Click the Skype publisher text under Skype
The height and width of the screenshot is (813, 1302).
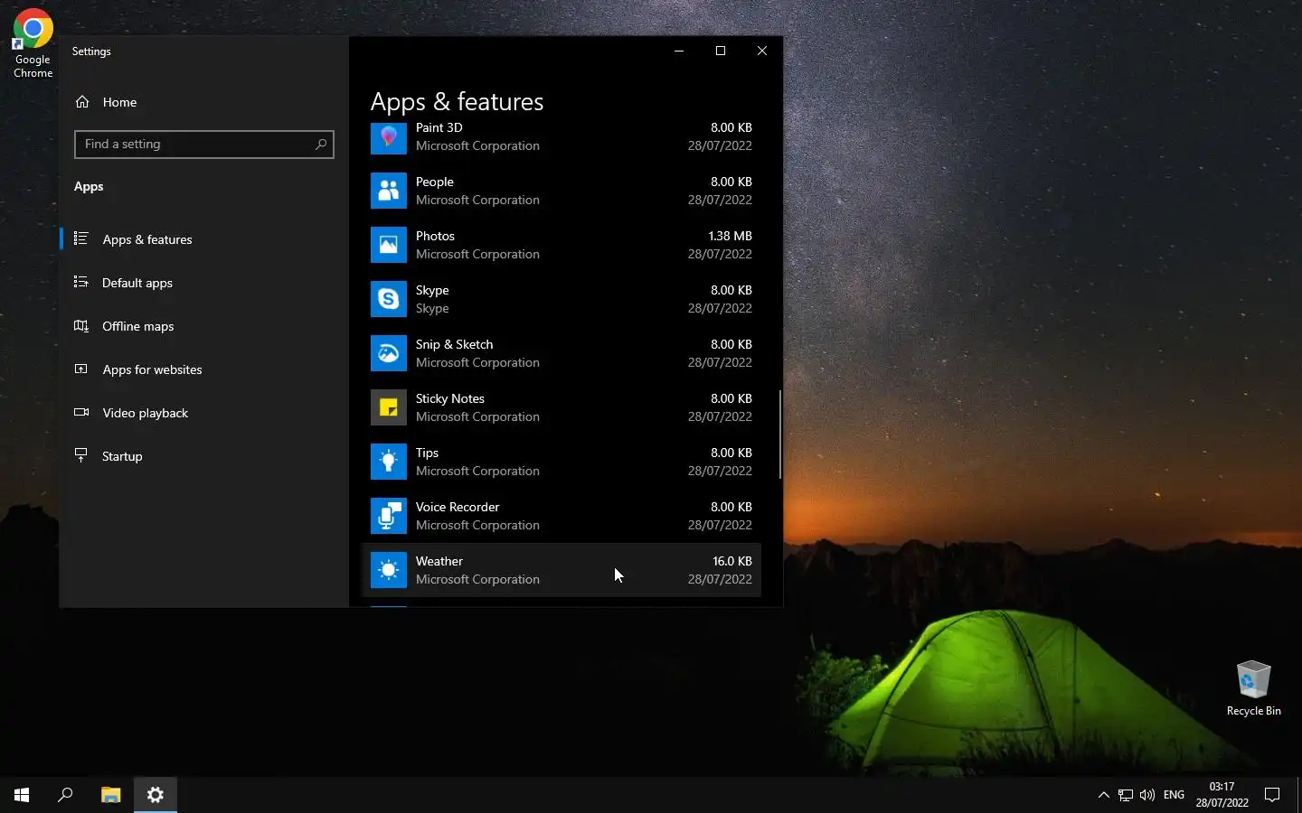click(x=432, y=308)
